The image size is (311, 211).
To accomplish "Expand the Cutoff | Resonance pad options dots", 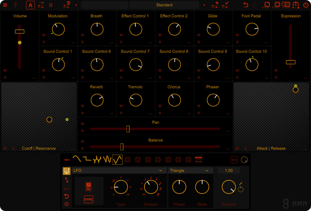I will coord(73,149).
